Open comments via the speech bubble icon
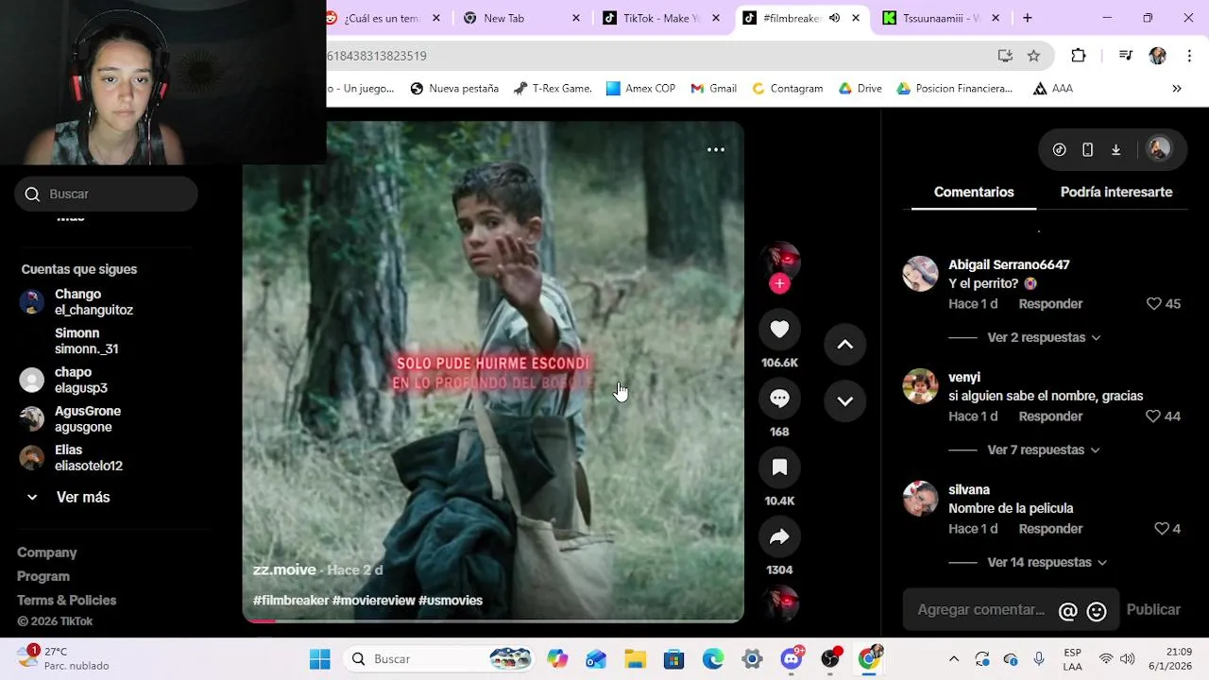 point(779,399)
